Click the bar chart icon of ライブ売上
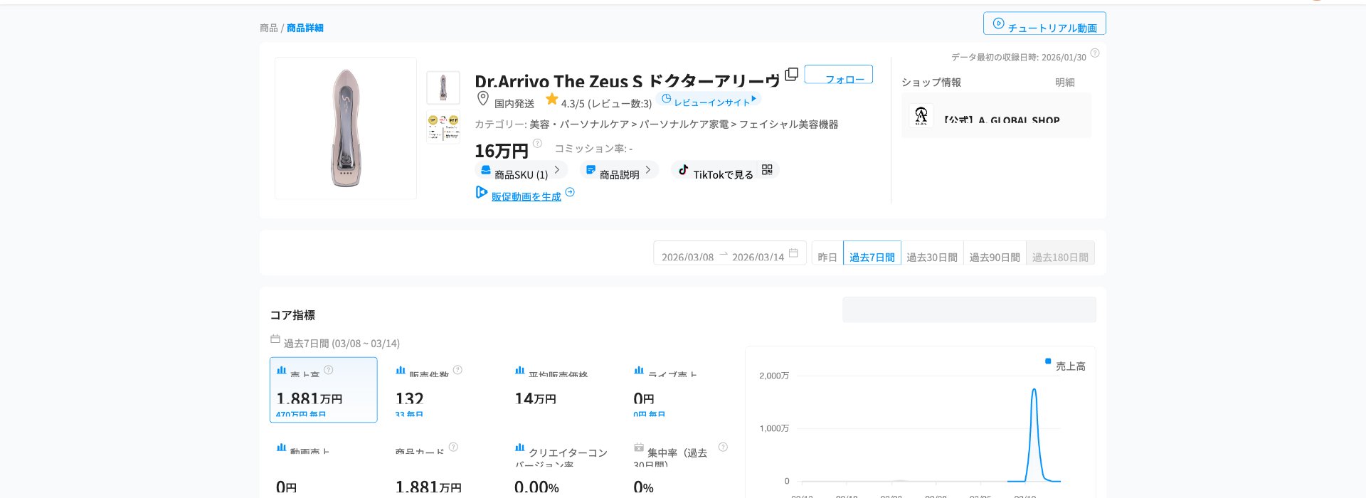The width and height of the screenshot is (1366, 498). click(x=639, y=370)
